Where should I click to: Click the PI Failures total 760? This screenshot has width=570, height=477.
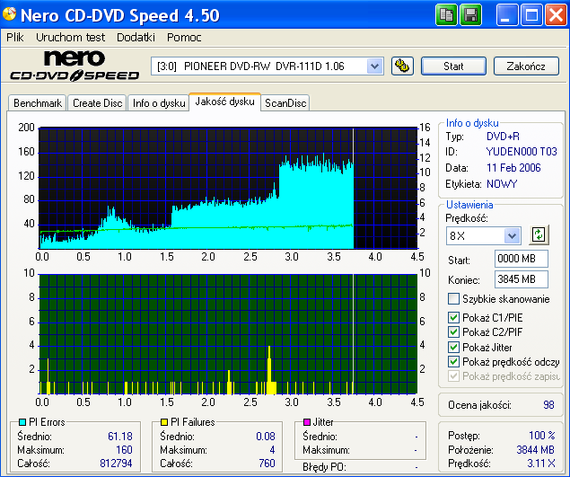point(267,464)
